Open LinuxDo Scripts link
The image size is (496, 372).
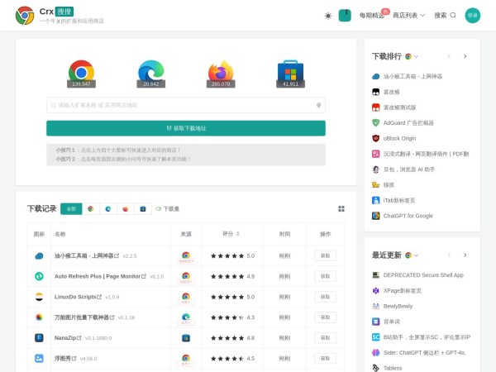tap(78, 297)
